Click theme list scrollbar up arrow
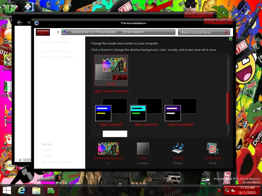Viewport: 262px width, 196px height. (228, 55)
